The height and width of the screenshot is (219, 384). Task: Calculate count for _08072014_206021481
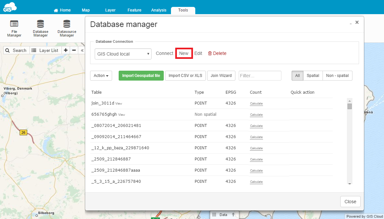pyautogui.click(x=256, y=126)
